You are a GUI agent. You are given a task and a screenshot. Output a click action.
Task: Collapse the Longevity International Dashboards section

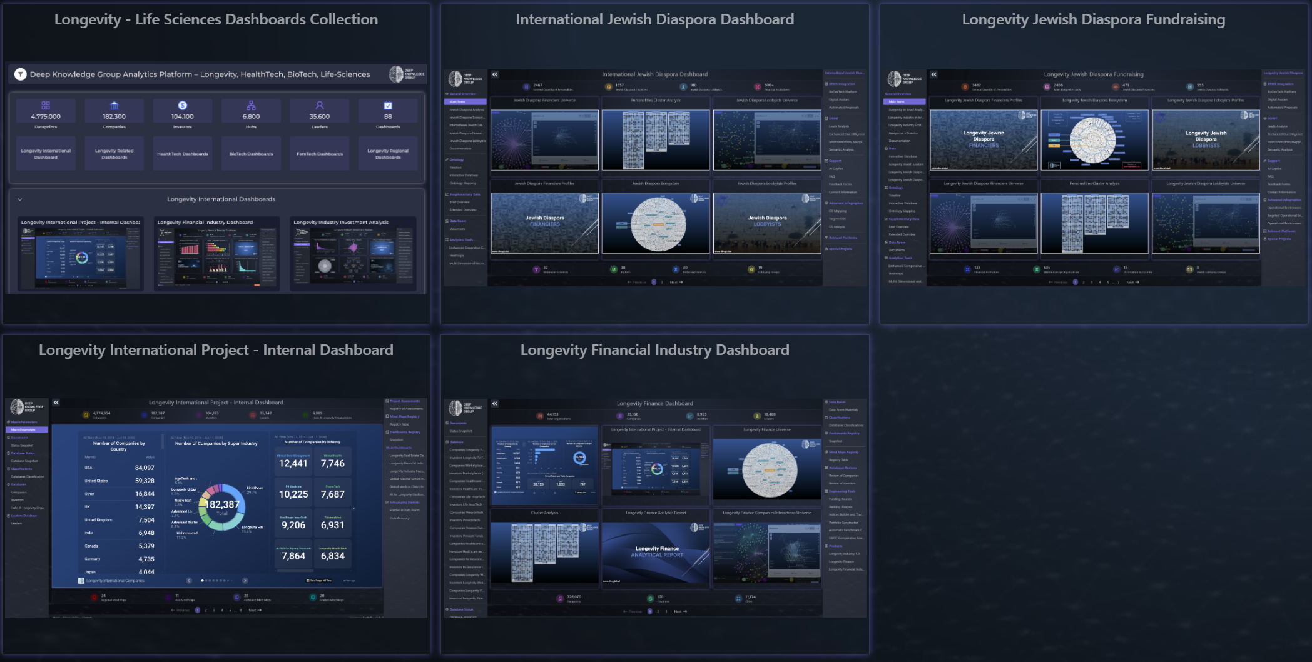20,199
